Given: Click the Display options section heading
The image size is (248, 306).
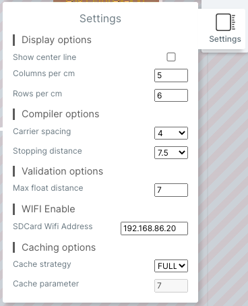Looking at the screenshot, I should pyautogui.click(x=57, y=40).
